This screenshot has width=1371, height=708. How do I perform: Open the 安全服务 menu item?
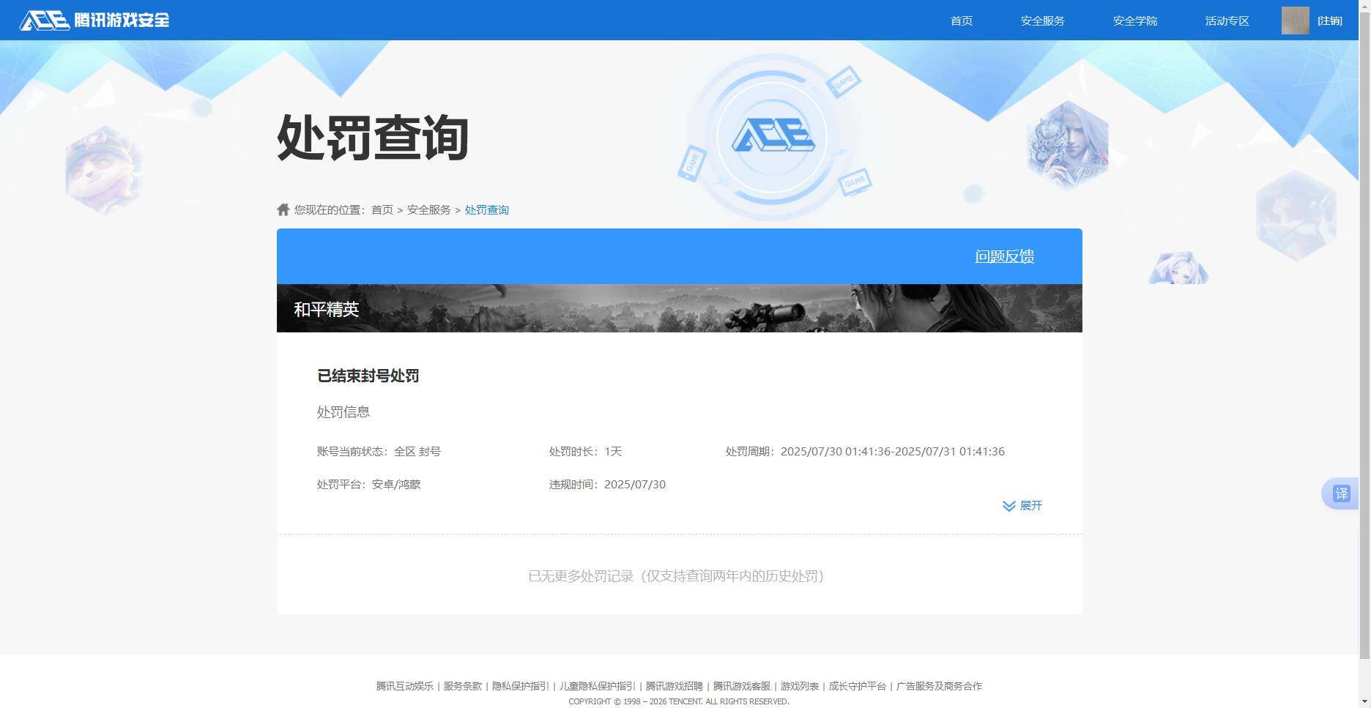(x=1043, y=21)
